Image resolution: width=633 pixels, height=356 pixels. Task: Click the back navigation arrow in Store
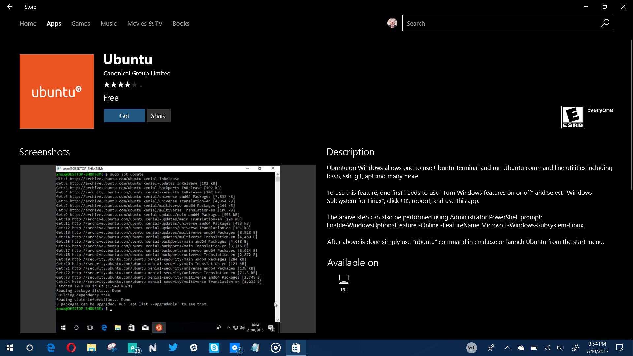pos(10,6)
